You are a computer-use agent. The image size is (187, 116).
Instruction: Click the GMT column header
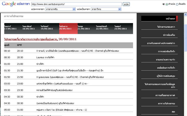pyautogui.click(x=19, y=45)
